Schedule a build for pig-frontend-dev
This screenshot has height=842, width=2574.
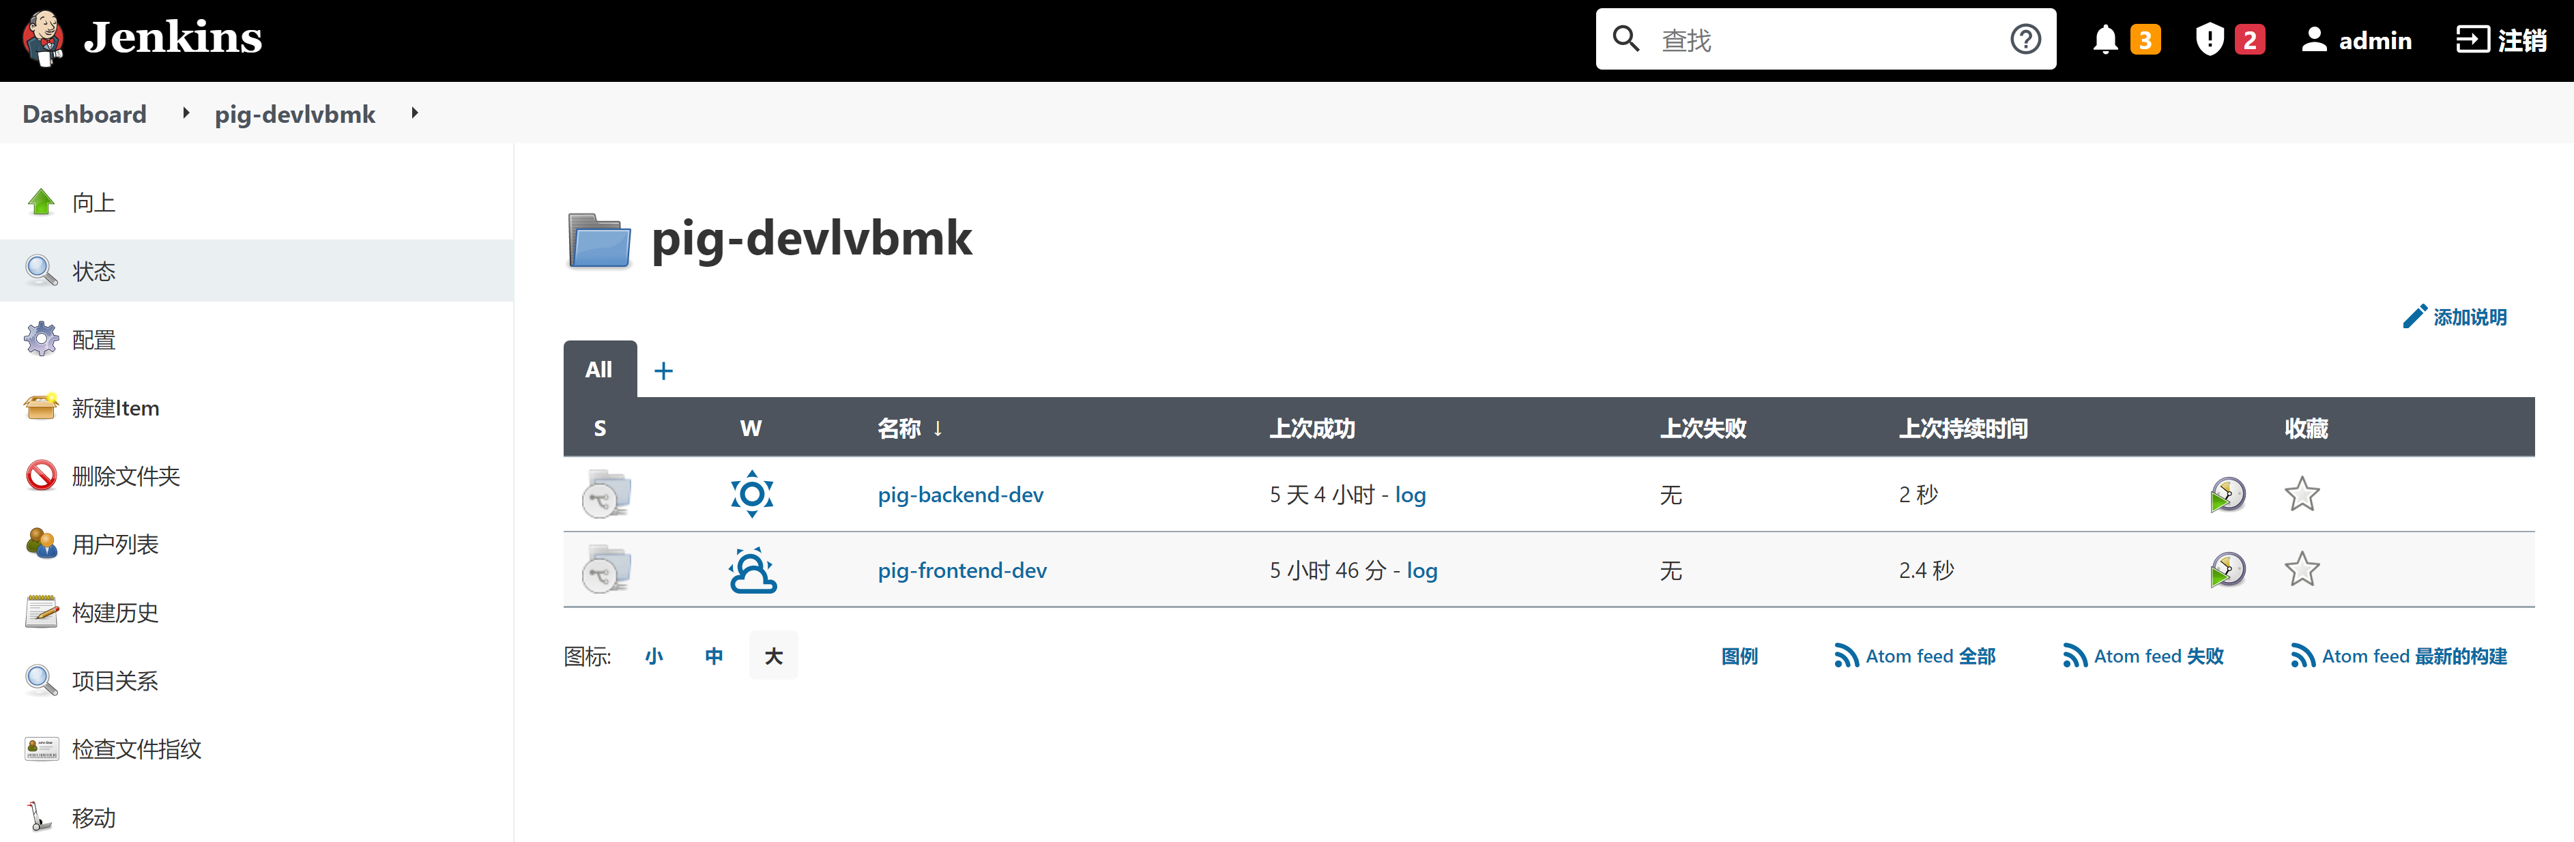[2226, 570]
